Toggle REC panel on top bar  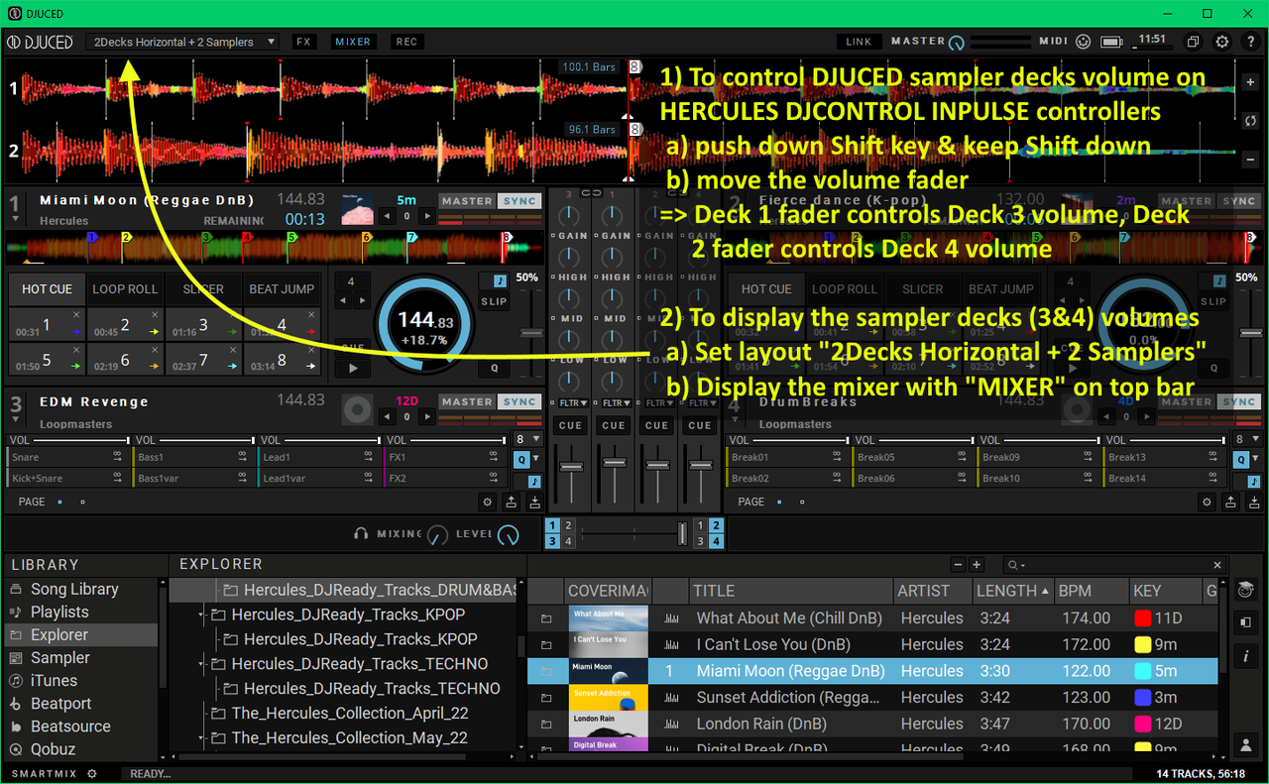[406, 42]
